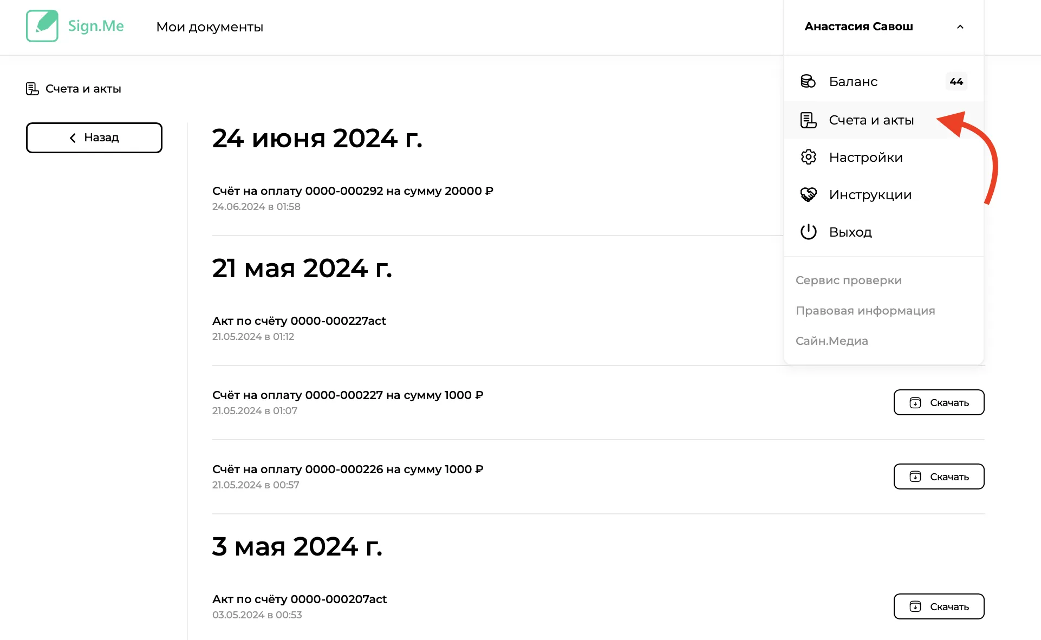Click the Счета и акты breadcrumb icon
1041x640 pixels.
[32, 89]
